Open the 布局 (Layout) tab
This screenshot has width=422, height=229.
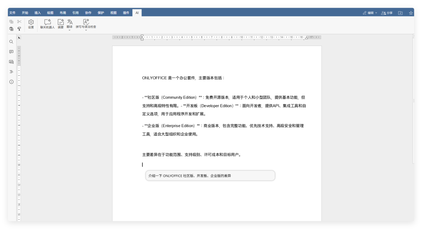(x=63, y=12)
